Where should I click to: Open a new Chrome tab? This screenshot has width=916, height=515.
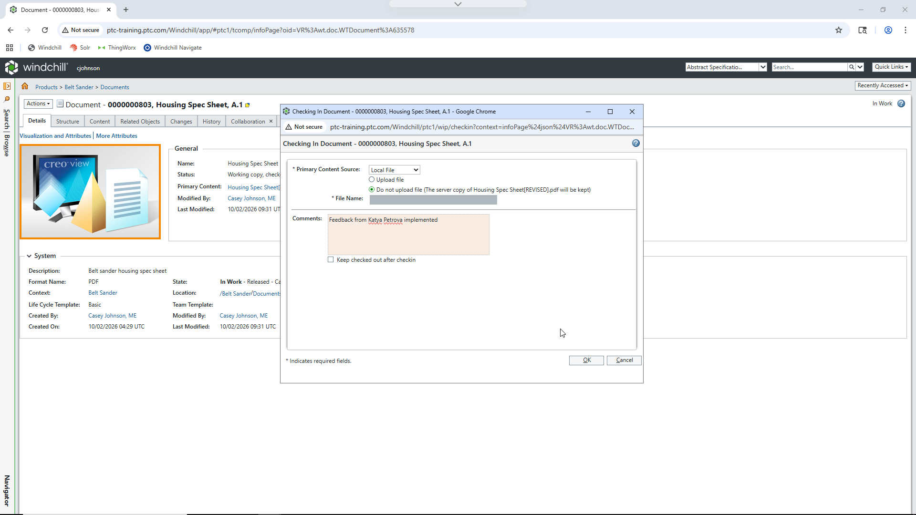pyautogui.click(x=126, y=10)
